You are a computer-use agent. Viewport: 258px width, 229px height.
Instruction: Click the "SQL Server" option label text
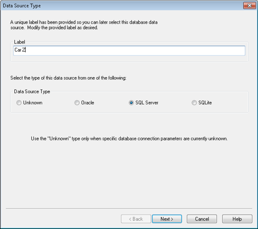(147, 102)
